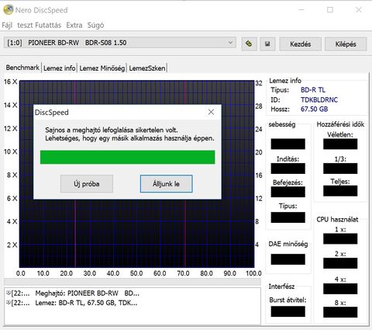
Task: Click the log line 'Meghajtó: PIONEER BD-RW'
Action: point(88,294)
